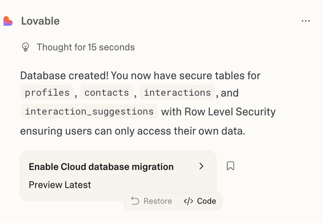Viewport: 323px width, 223px height.
Task: Open the 'Enable Cloud database migration' title
Action: pyautogui.click(x=101, y=167)
